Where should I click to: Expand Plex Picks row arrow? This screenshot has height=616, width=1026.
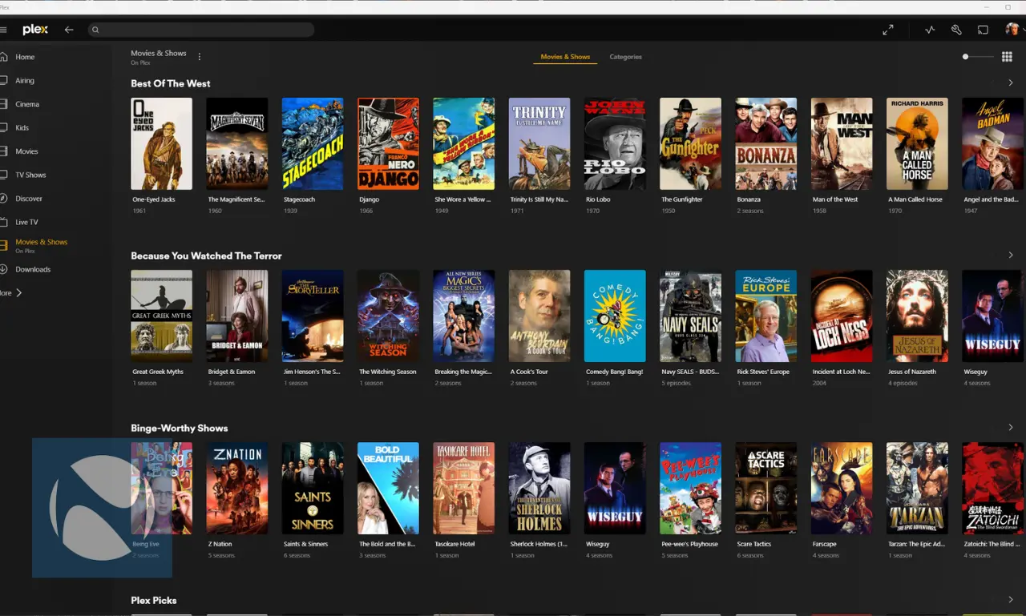coord(1010,600)
